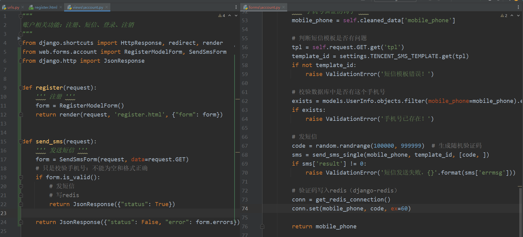The height and width of the screenshot is (237, 523).
Task: Go to previous highlighted problem in left editor
Action: click(x=230, y=15)
